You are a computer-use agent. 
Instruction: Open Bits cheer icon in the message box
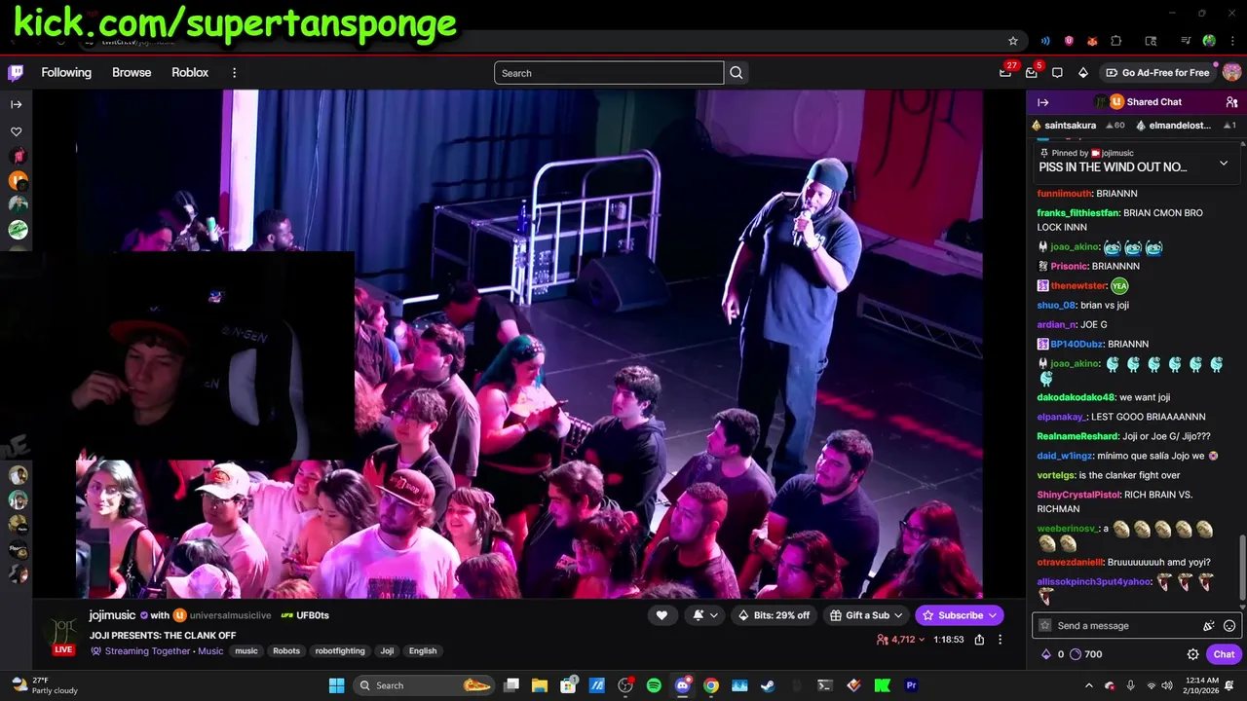pyautogui.click(x=1209, y=626)
